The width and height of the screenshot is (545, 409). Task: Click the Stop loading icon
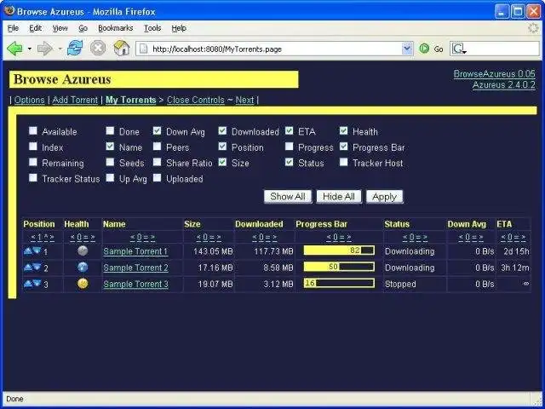tap(98, 48)
